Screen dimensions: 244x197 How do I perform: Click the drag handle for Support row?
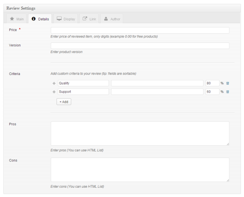[x=54, y=92]
